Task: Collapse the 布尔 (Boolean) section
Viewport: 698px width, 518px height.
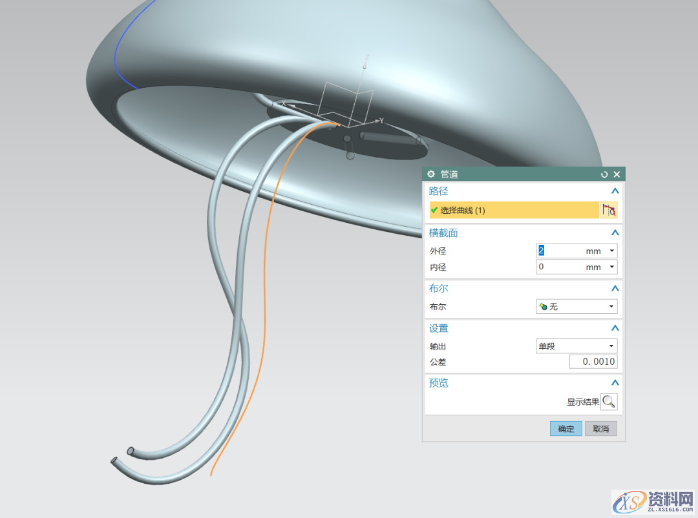Action: point(615,289)
